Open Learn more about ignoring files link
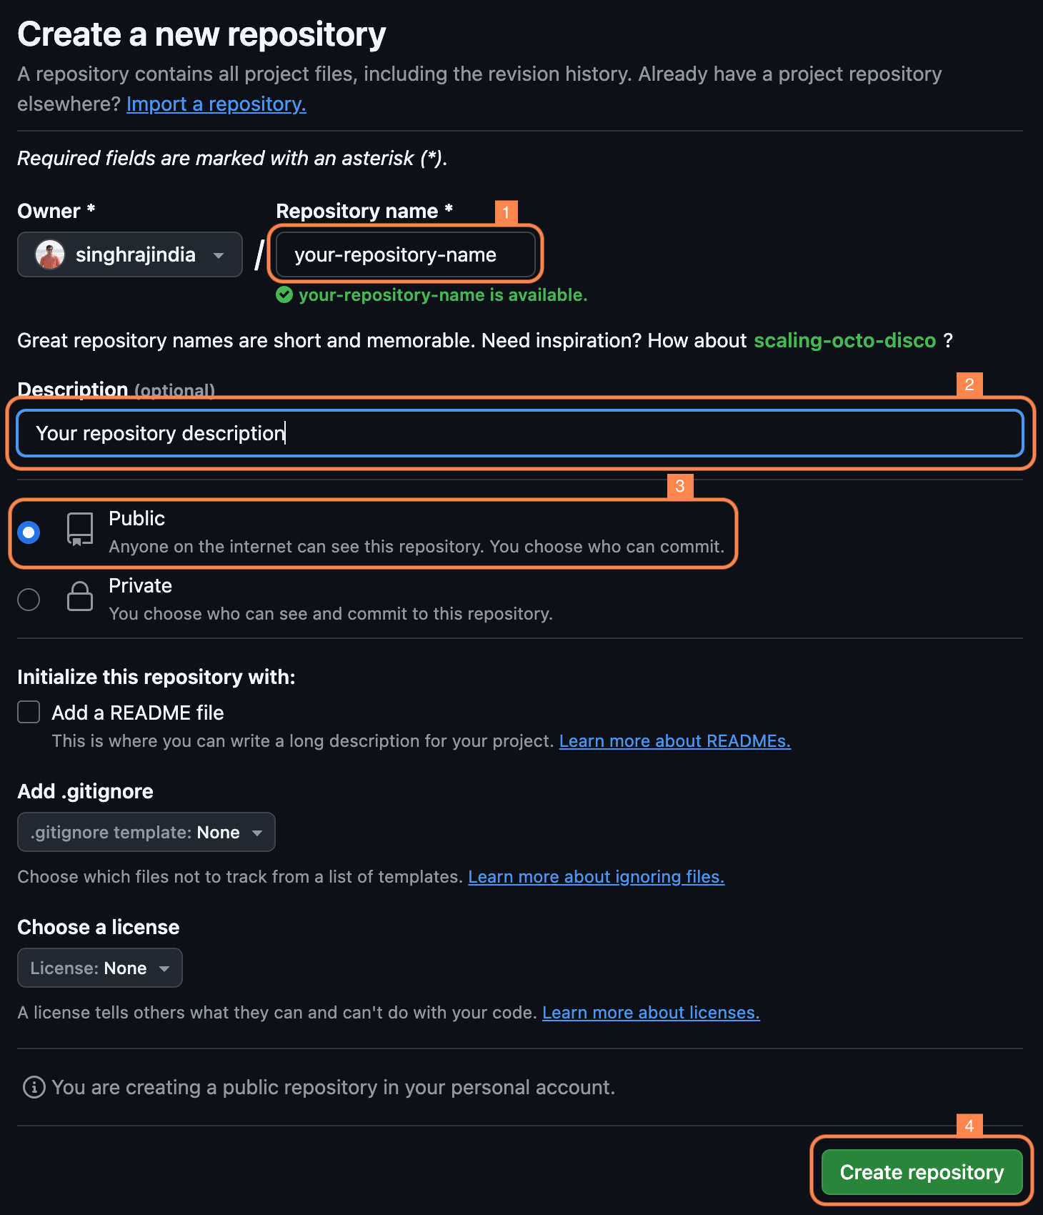The width and height of the screenshot is (1043, 1215). pos(596,877)
